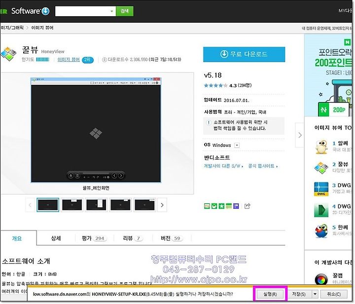Click 취소(C) cancel button

[x=334, y=294]
